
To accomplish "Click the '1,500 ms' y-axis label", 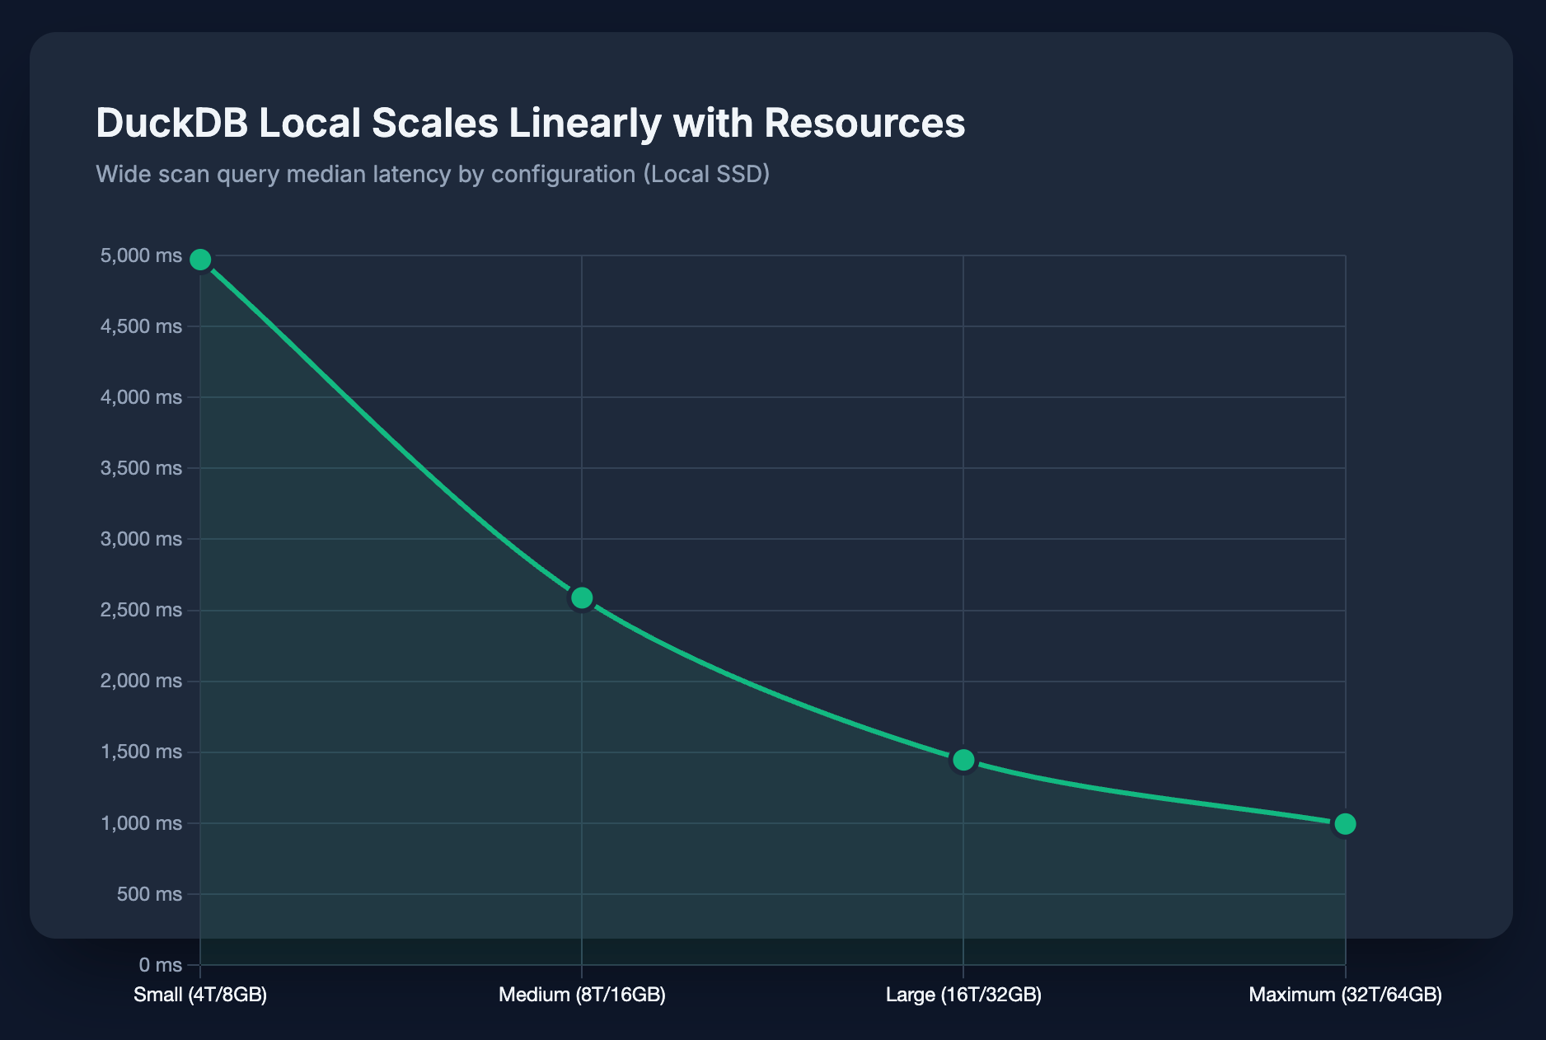I will click(x=141, y=752).
